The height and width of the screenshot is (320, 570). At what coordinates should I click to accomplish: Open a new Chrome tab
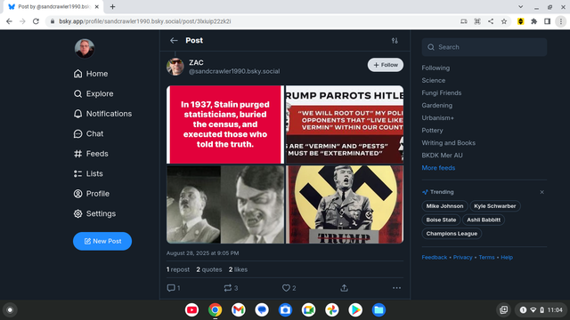(113, 7)
